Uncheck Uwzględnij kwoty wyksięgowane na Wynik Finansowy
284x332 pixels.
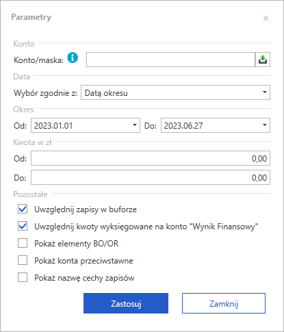23,226
